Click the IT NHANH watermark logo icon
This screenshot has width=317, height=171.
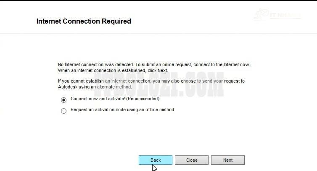point(262,14)
